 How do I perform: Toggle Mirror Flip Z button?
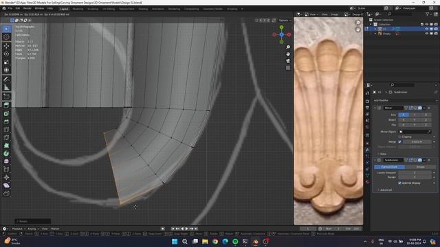click(426, 125)
